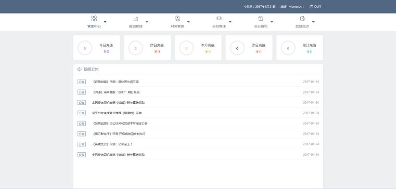Image resolution: width=396 pixels, height=189 pixels.
Task: Click the circle gauge with black zero
Action: pyautogui.click(x=237, y=48)
